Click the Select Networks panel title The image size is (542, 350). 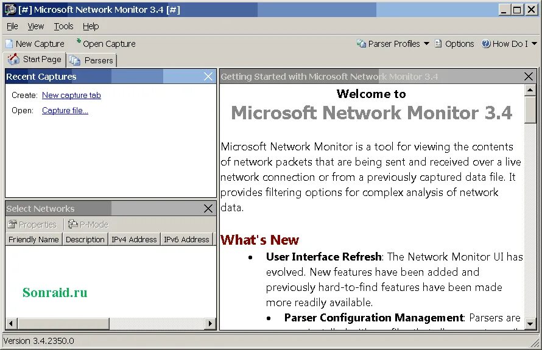coord(40,209)
